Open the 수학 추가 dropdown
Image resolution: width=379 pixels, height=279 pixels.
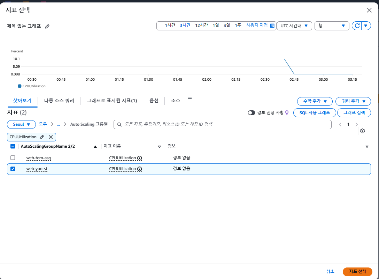315,101
